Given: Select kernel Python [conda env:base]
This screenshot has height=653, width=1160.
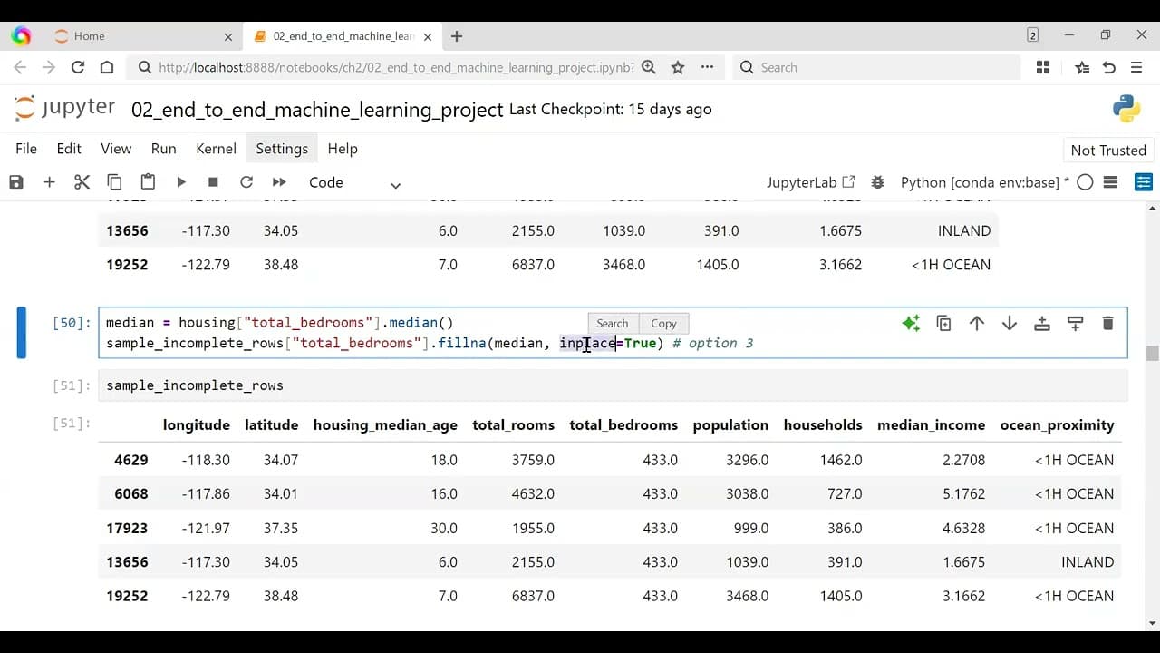Looking at the screenshot, I should (x=984, y=182).
